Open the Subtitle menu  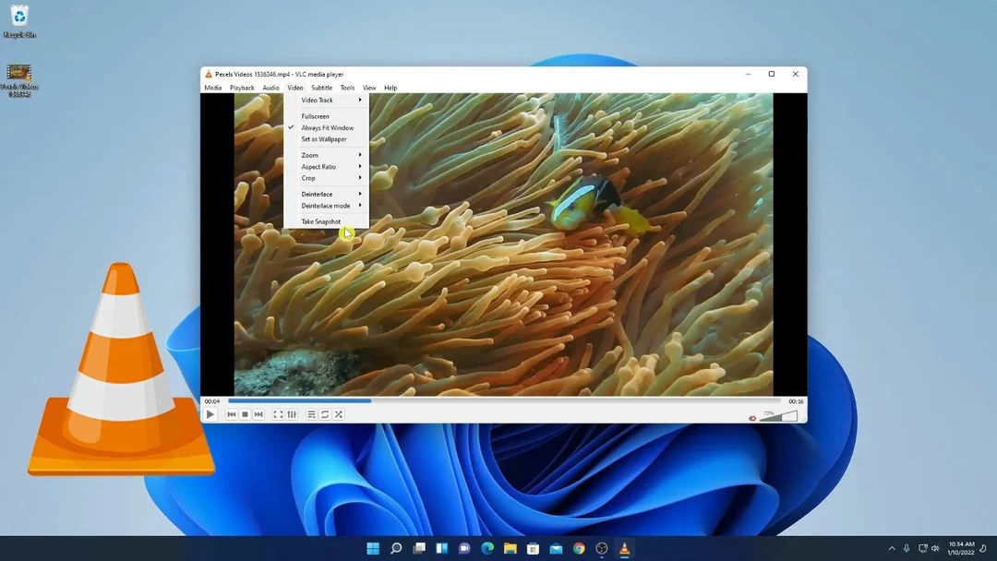click(x=322, y=88)
